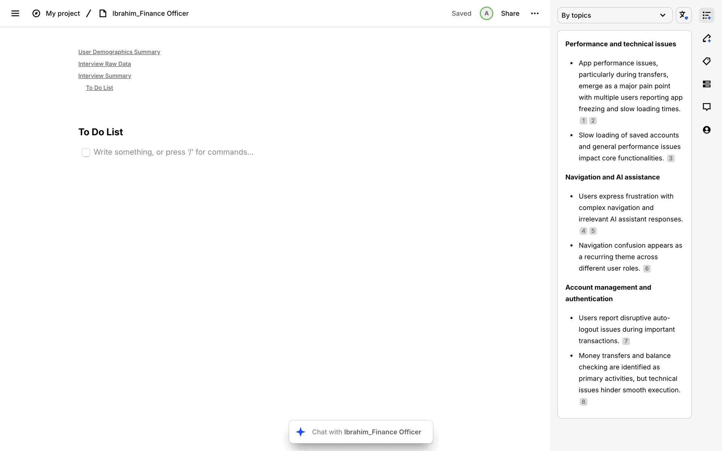Click the blue sparkle chat icon
Viewport: 722px width, 451px height.
tap(300, 432)
